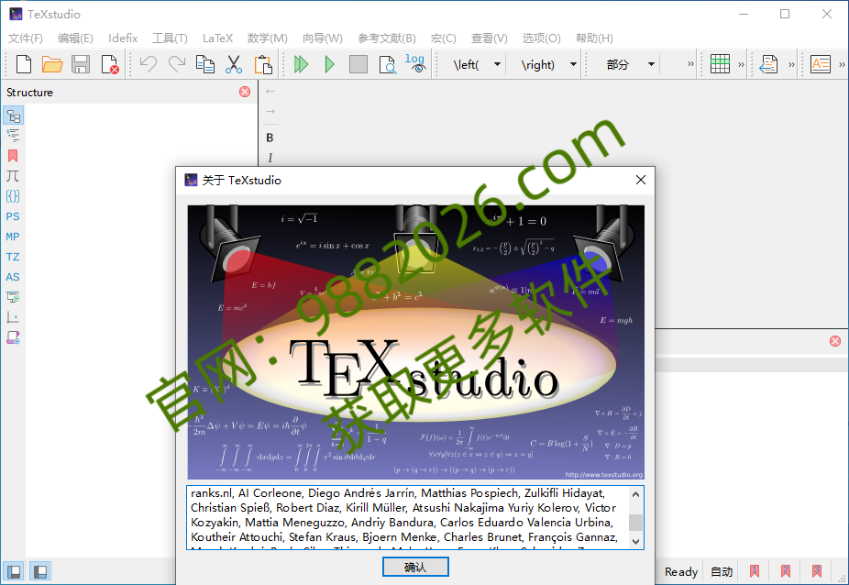Click third bookmark icon in status bar
Viewport: 849px width, 585px height.
pos(817,571)
